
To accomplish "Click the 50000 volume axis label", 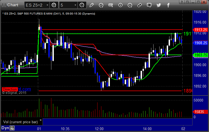I will [198, 100].
